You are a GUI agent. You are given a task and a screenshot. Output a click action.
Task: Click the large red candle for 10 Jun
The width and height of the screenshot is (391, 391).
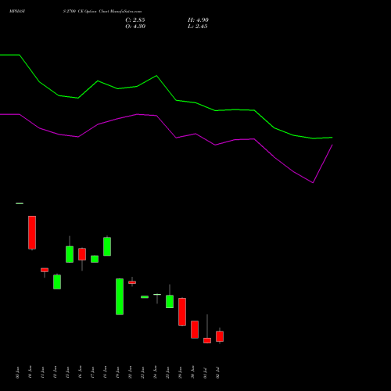(x=32, y=232)
